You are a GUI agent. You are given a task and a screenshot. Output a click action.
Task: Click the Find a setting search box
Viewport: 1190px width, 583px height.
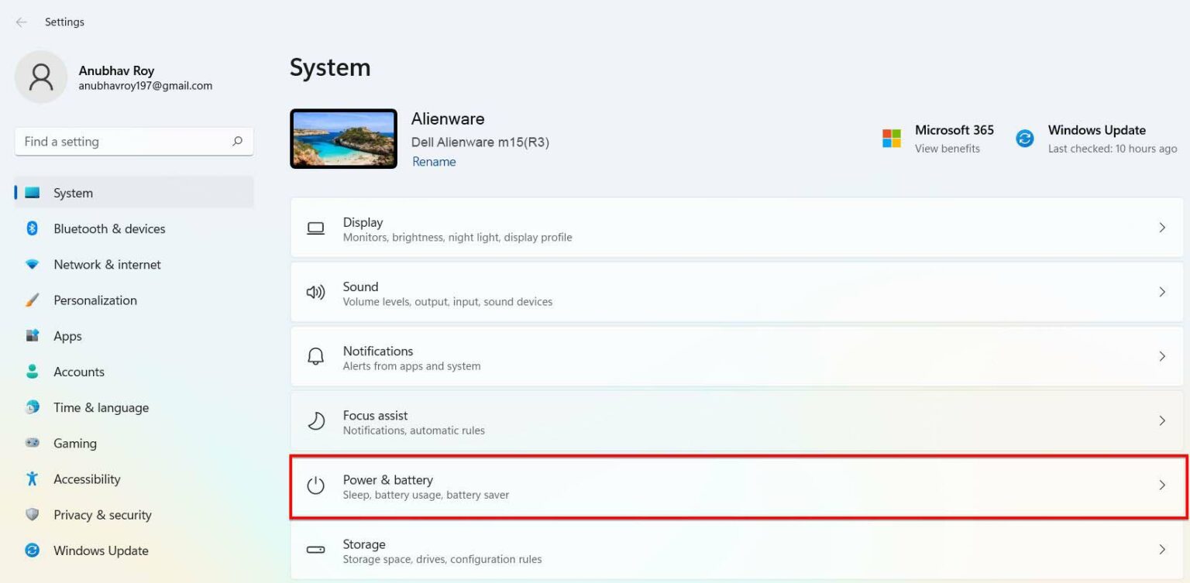133,141
